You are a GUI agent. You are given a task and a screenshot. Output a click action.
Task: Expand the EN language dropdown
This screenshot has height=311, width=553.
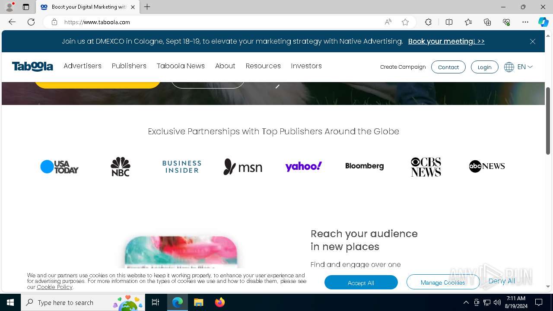(x=525, y=67)
